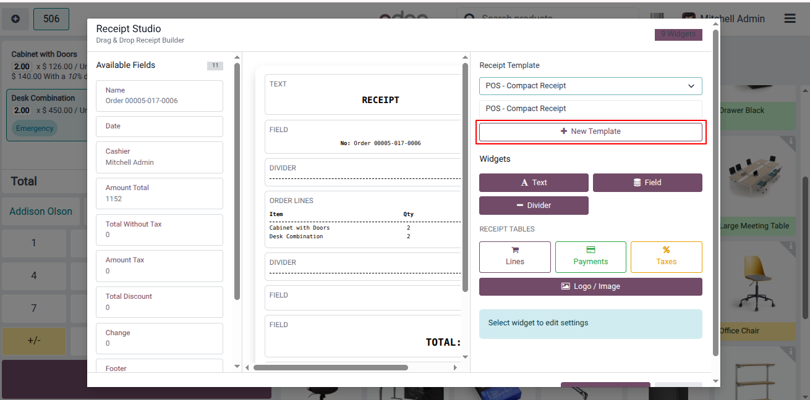Open the hamburger menu icon
This screenshot has height=400, width=810.
click(790, 19)
